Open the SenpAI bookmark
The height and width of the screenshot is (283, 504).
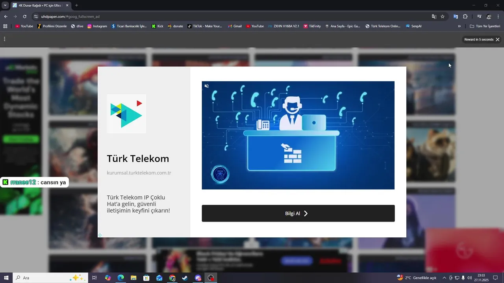coord(414,26)
